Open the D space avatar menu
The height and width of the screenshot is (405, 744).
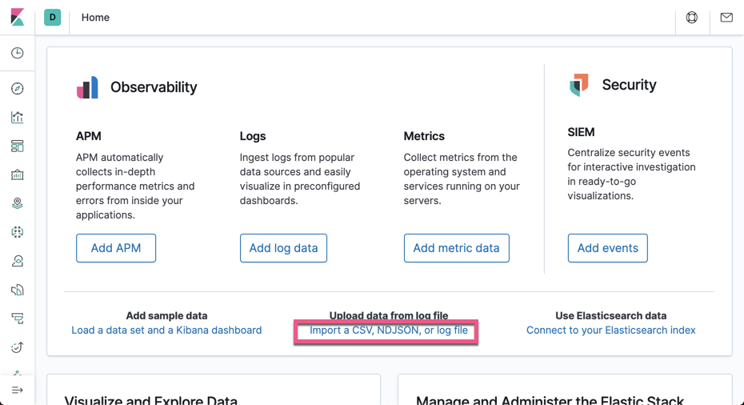[x=52, y=17]
